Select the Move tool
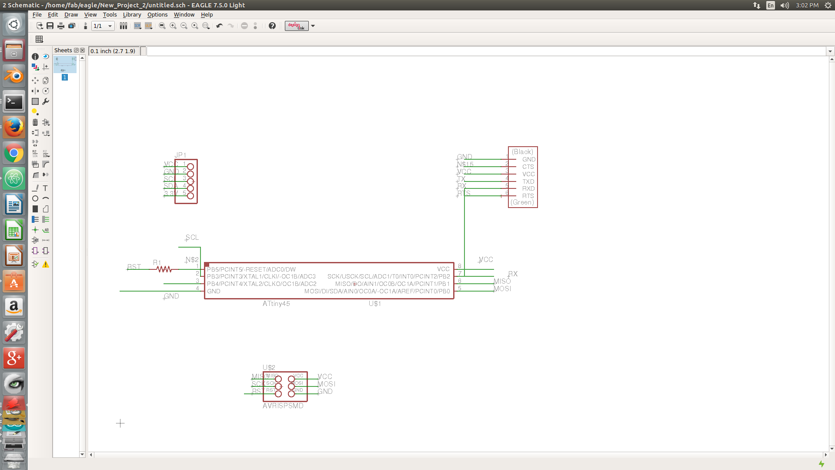The width and height of the screenshot is (835, 470). coord(35,81)
